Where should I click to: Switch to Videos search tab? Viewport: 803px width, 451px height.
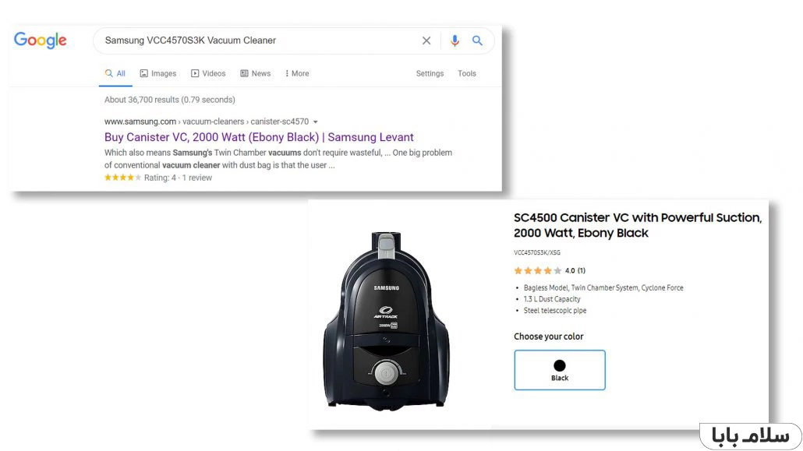pos(208,73)
